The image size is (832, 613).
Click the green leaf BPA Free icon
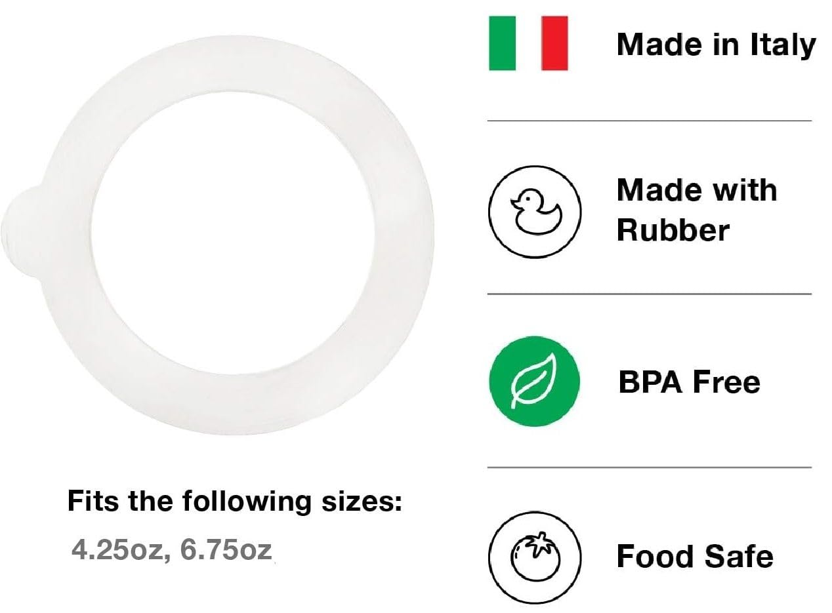coord(535,382)
